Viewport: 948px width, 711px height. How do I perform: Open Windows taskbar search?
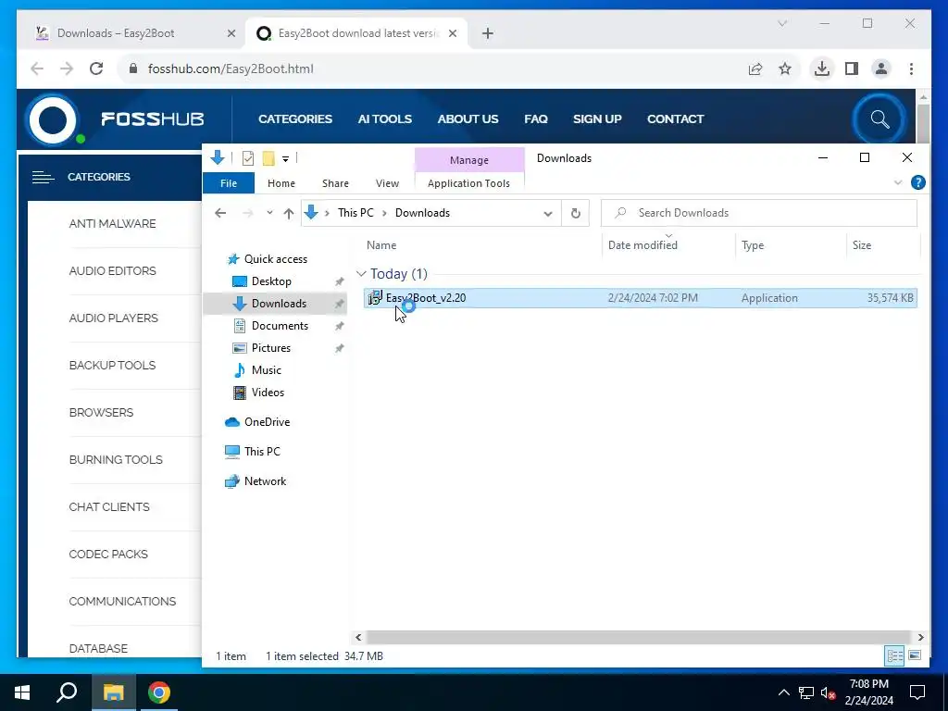coord(67,692)
